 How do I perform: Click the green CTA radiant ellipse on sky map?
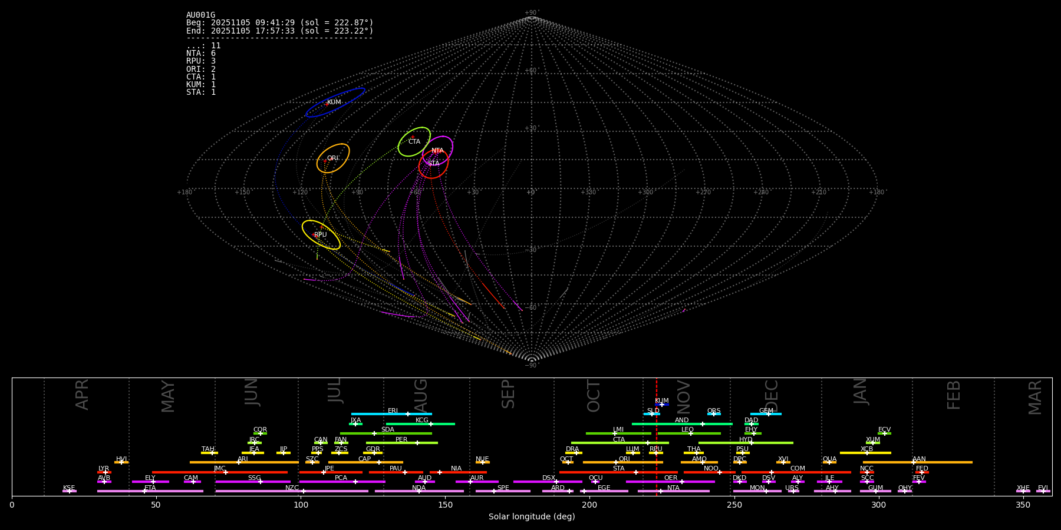pos(414,142)
